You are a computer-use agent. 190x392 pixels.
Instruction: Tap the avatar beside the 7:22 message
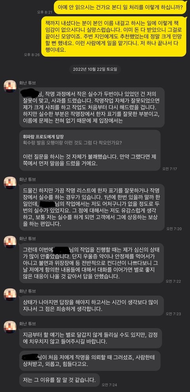[x=10, y=242]
